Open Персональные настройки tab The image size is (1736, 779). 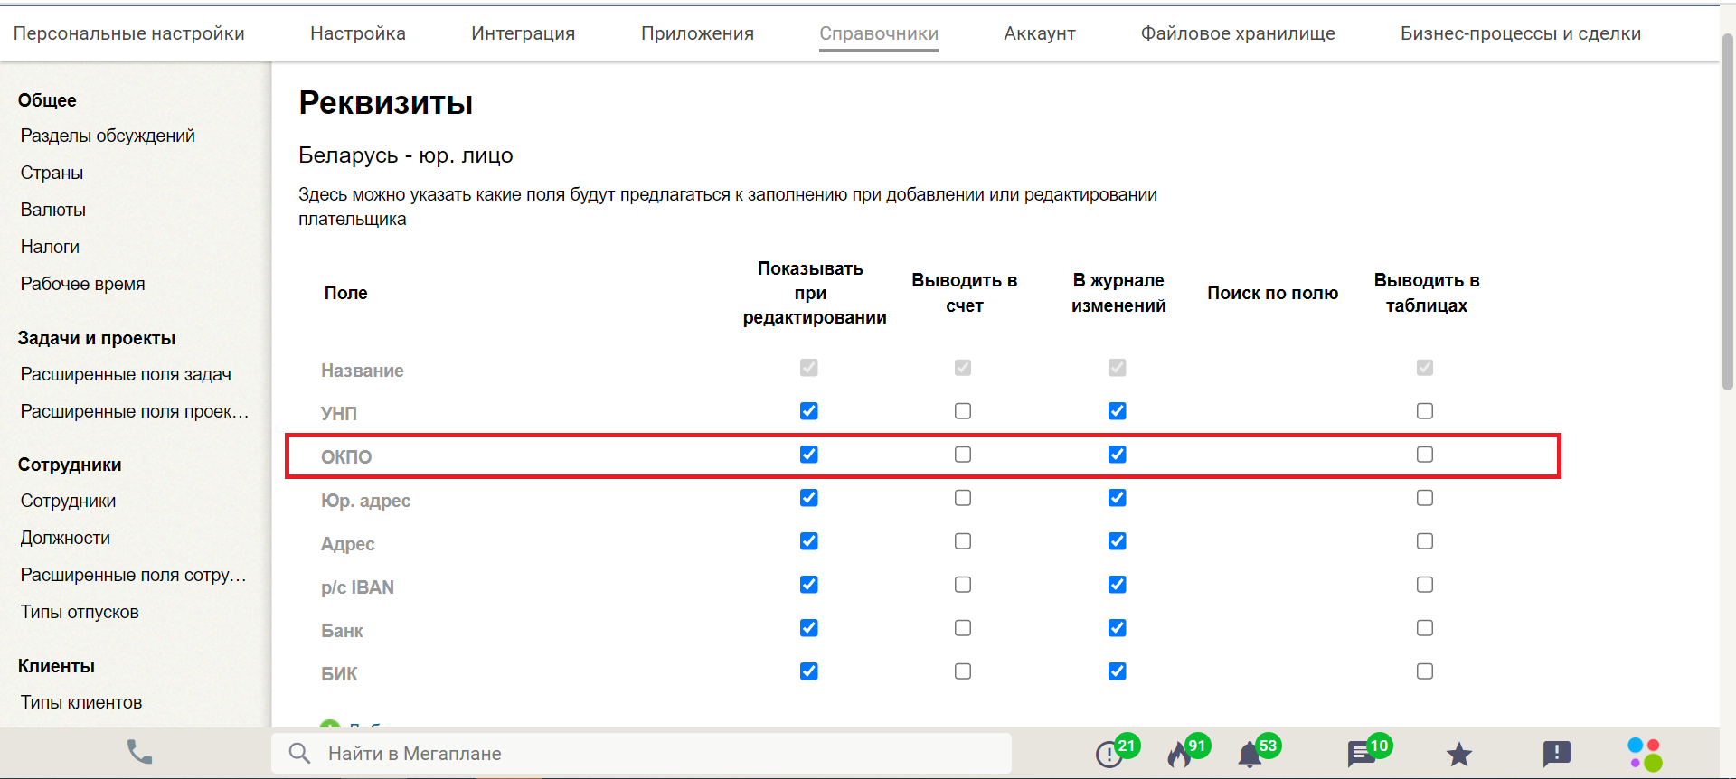pyautogui.click(x=129, y=33)
